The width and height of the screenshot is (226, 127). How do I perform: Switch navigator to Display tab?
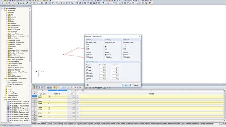point(10,126)
